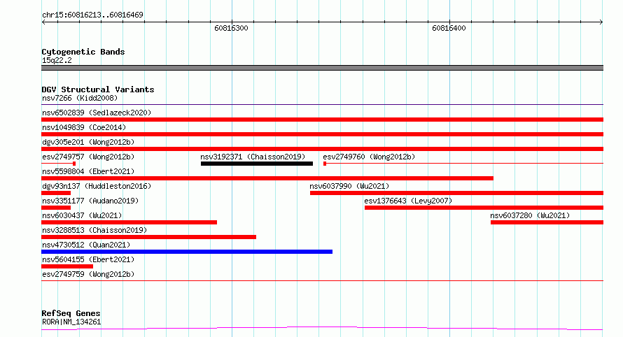Screen dimensions: 623x337
Task: Click the esv2749760 (Wong2012b) label
Action: (x=369, y=157)
